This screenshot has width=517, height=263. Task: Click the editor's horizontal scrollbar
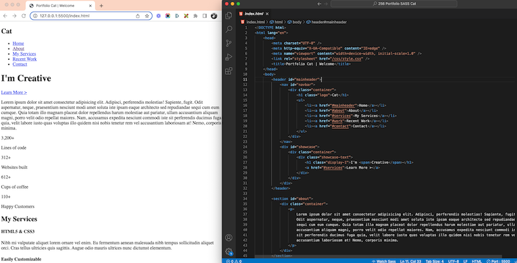pos(378,256)
